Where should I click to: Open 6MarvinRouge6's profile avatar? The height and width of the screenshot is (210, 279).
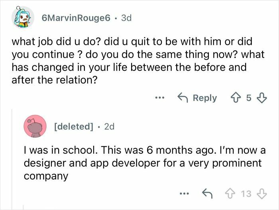click(x=22, y=18)
